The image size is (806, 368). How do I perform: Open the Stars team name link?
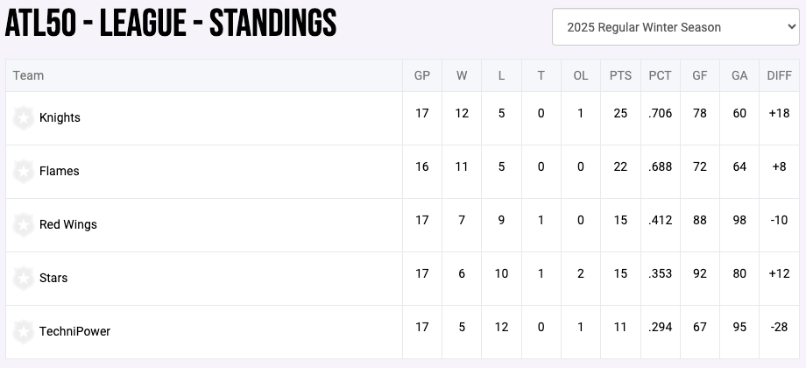53,278
